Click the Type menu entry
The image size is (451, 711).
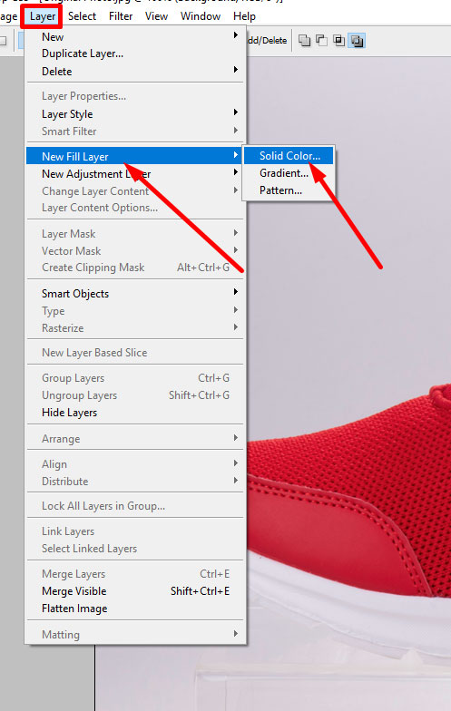click(x=135, y=310)
